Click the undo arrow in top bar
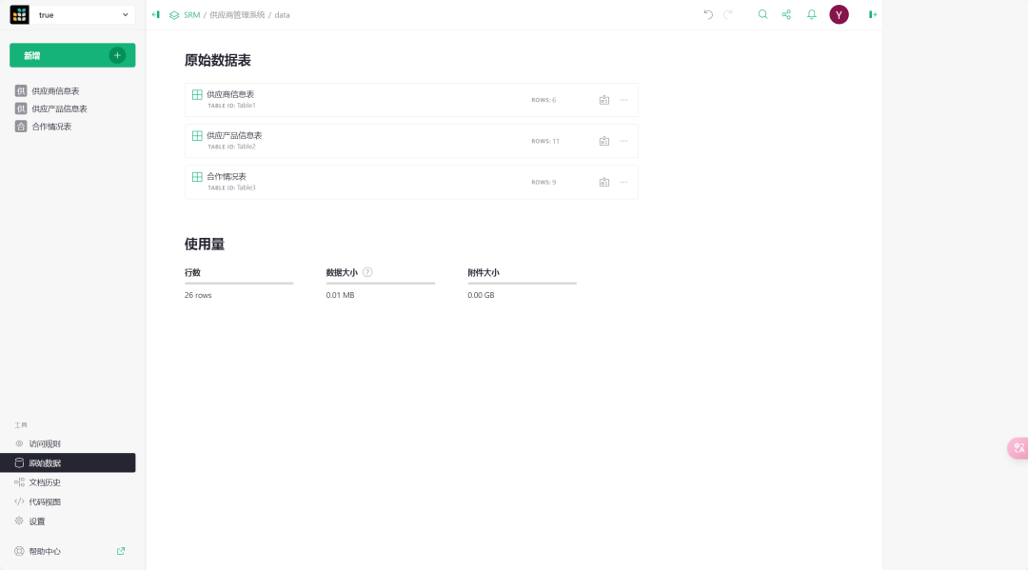Viewport: 1028px width, 570px height. 708,14
